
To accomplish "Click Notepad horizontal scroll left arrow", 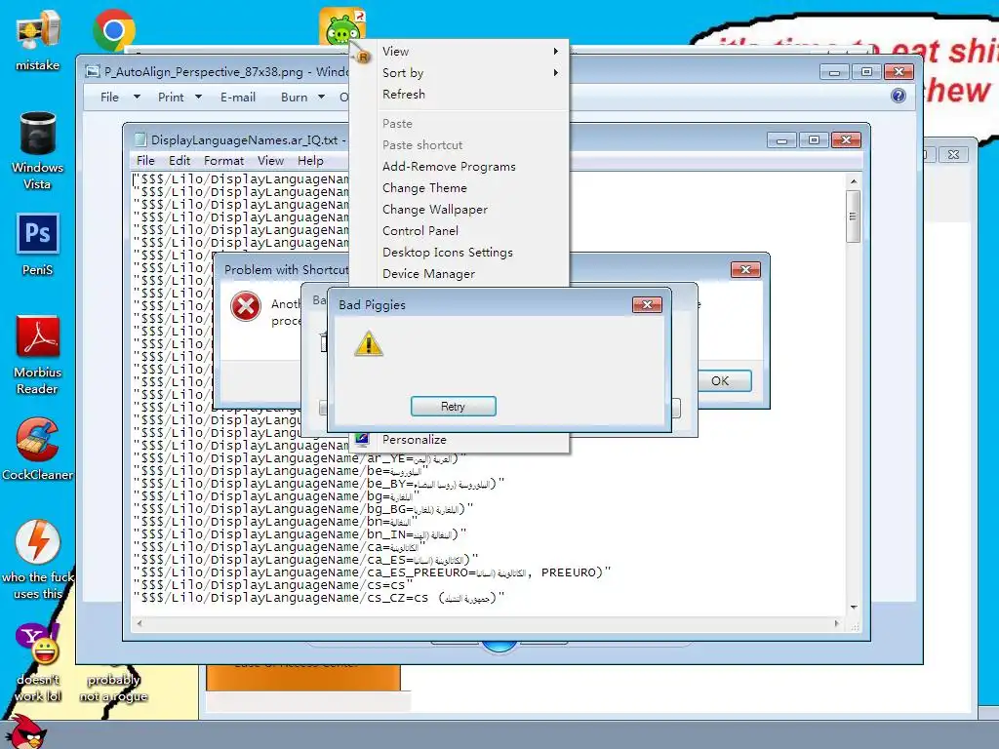I will tap(140, 623).
